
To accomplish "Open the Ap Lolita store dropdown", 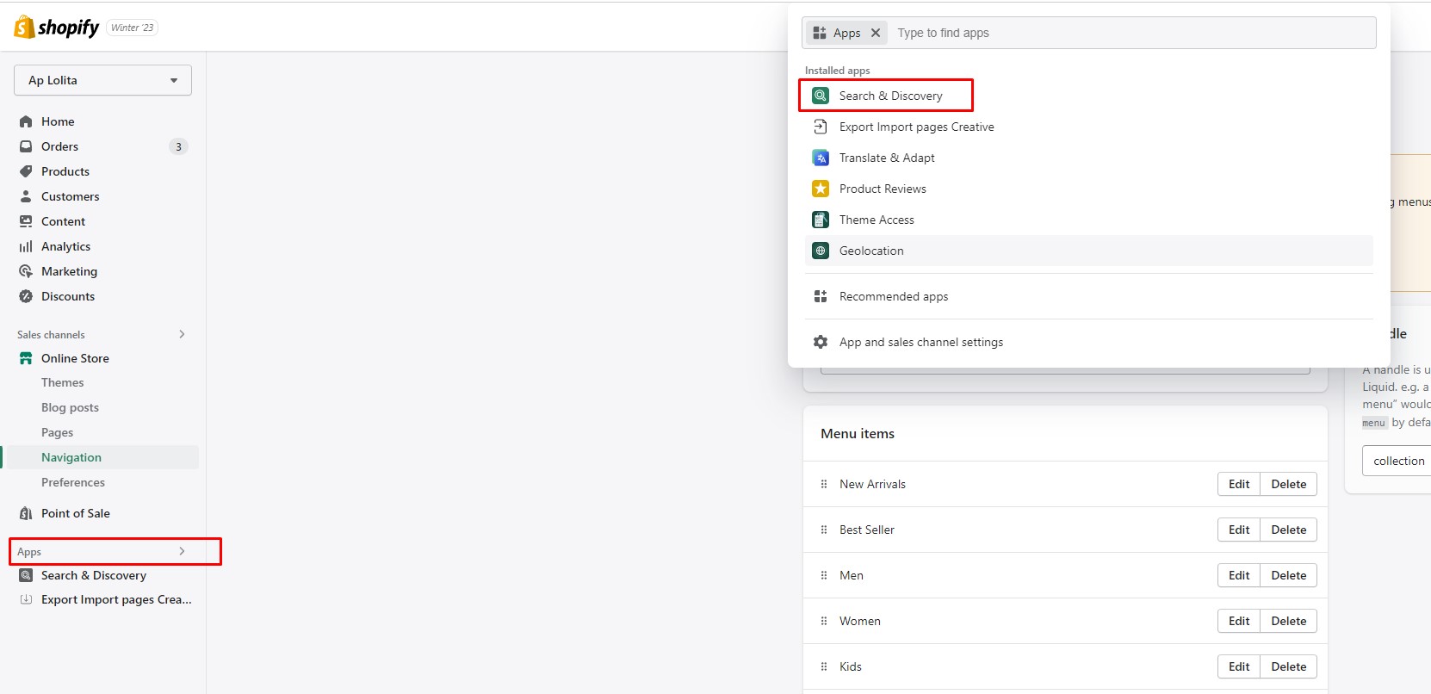I will point(102,80).
